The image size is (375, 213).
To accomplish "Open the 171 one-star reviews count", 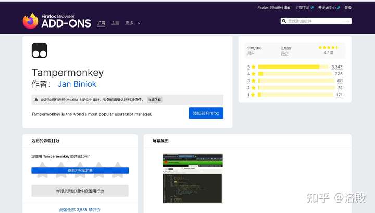I will point(340,95).
